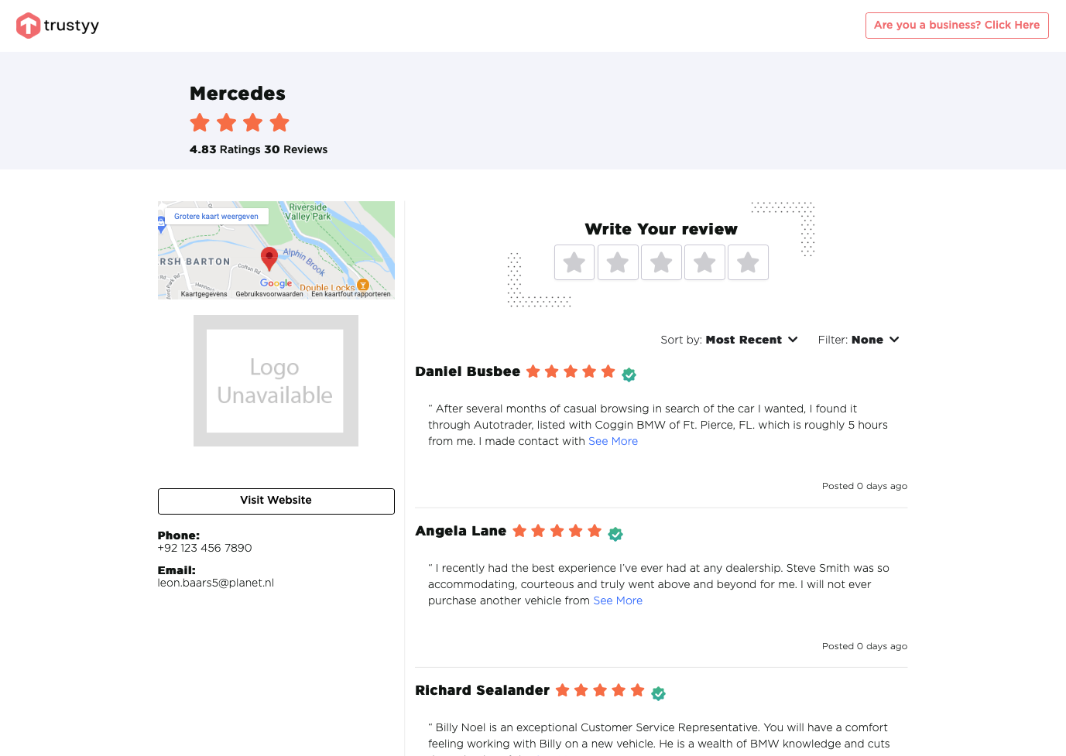Click Are you a business? Click Here

tap(957, 26)
